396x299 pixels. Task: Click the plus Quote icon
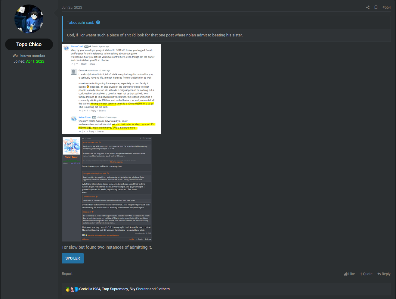(361, 274)
